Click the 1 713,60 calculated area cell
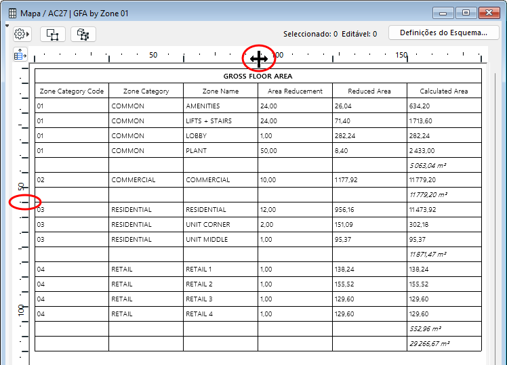 (444, 121)
